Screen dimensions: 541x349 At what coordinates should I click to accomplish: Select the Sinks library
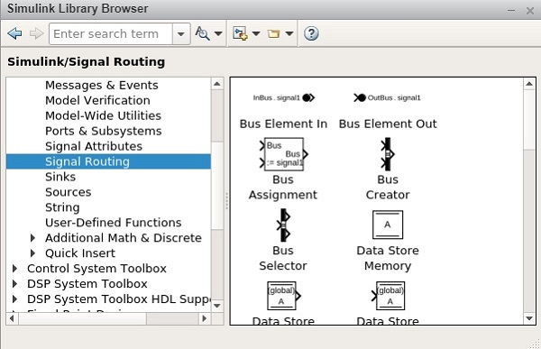60,177
